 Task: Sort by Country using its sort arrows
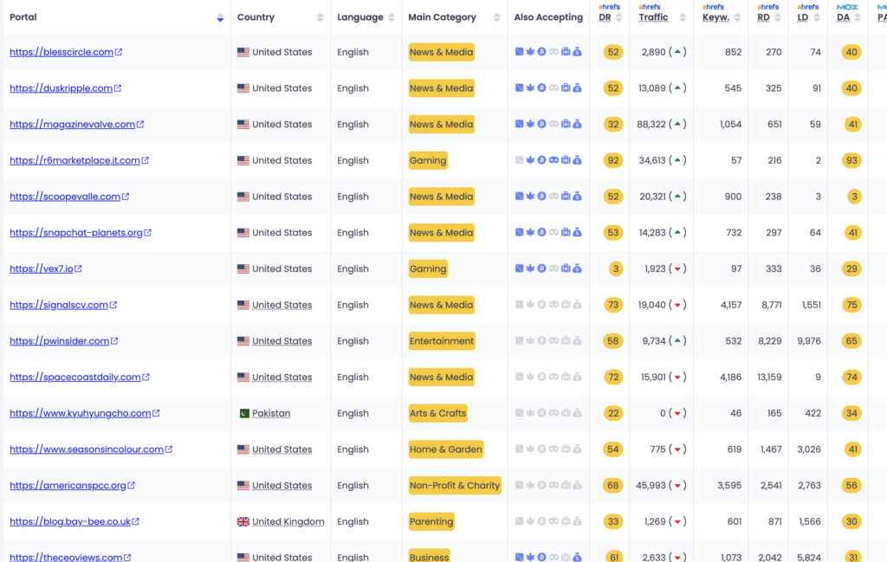pyautogui.click(x=320, y=17)
